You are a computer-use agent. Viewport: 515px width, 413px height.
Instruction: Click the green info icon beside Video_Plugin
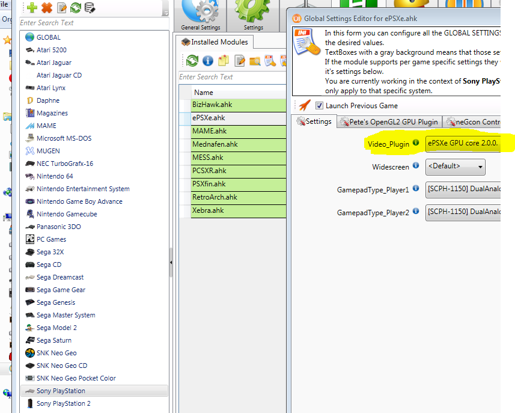(415, 144)
